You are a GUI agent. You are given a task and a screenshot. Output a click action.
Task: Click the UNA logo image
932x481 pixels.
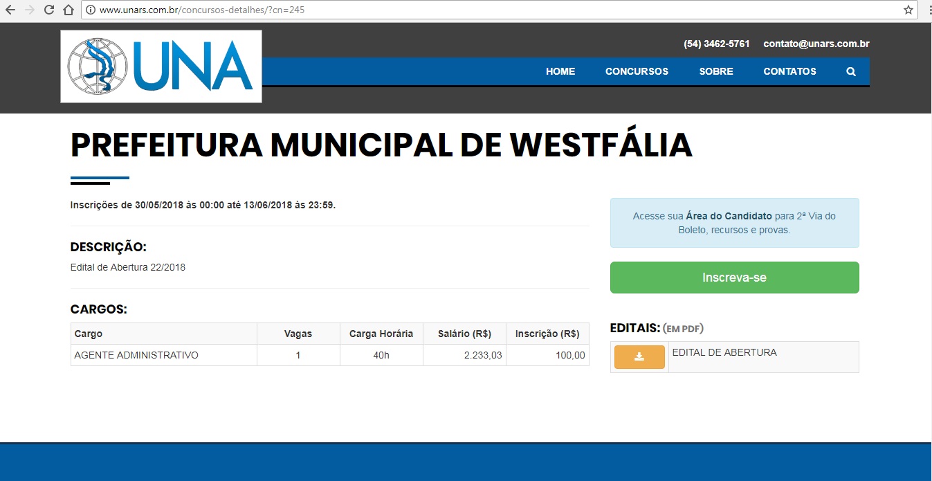pos(161,66)
